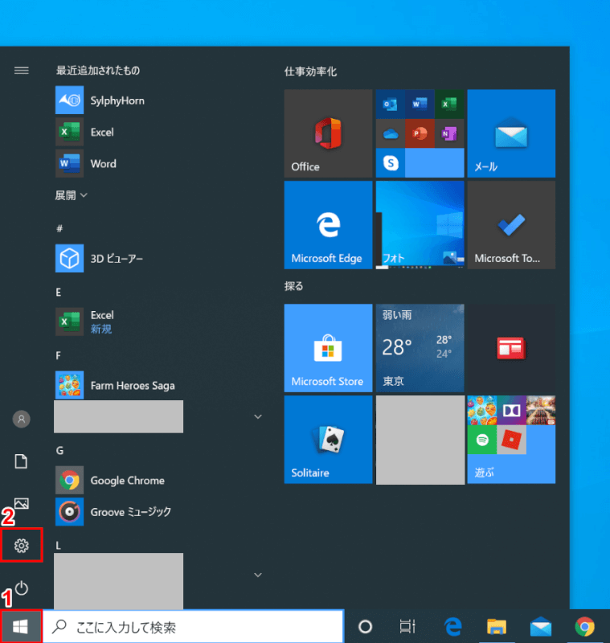Open the red News tile
Viewport: 610px width, 643px height.
tap(511, 348)
